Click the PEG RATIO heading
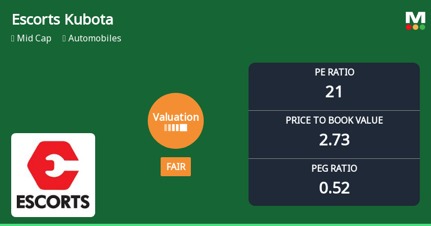The image size is (431, 226). tap(334, 168)
